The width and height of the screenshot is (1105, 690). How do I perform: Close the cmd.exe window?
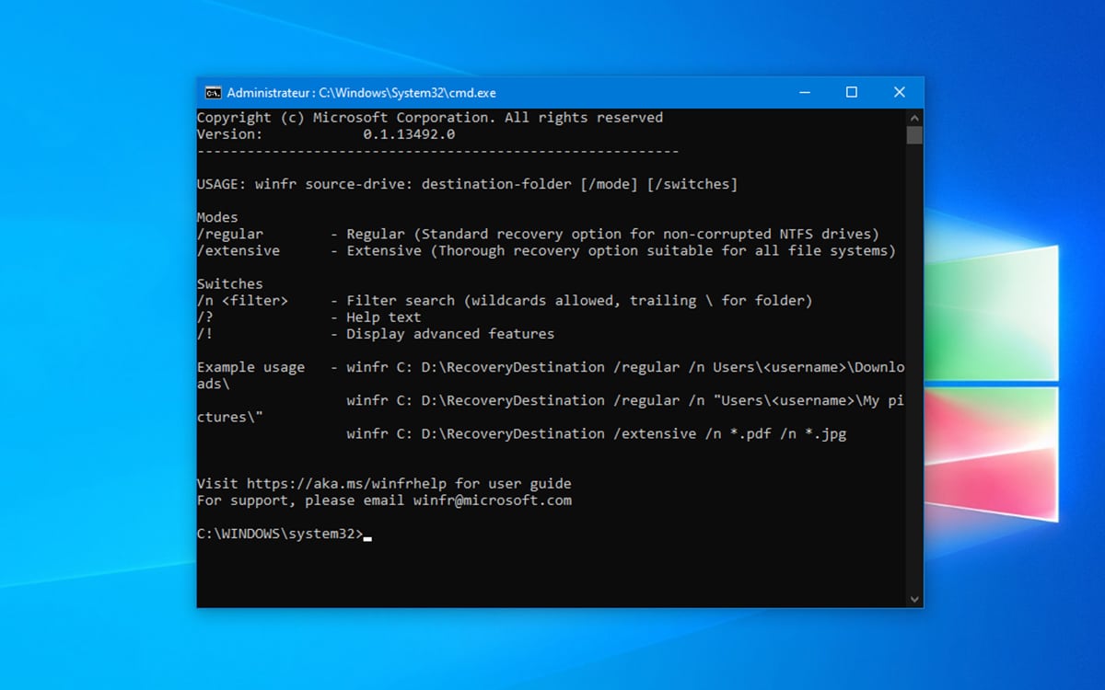click(x=900, y=93)
